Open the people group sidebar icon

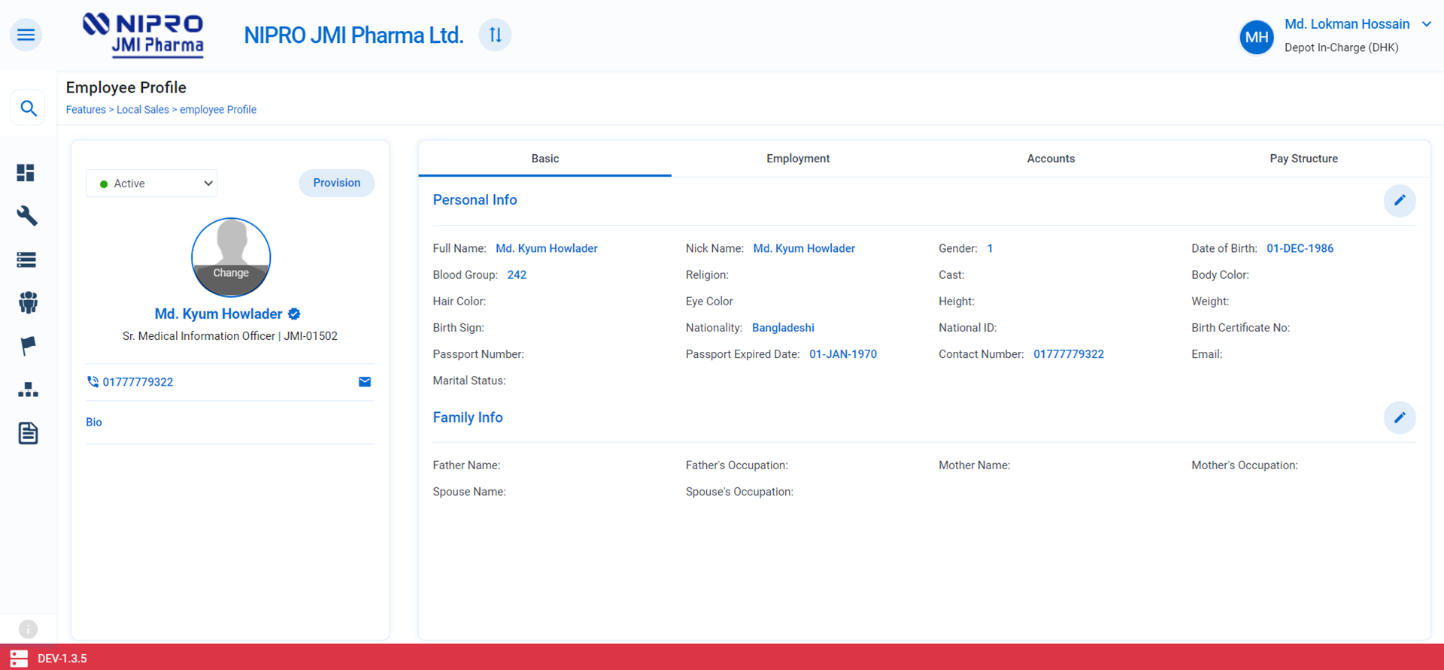[28, 302]
